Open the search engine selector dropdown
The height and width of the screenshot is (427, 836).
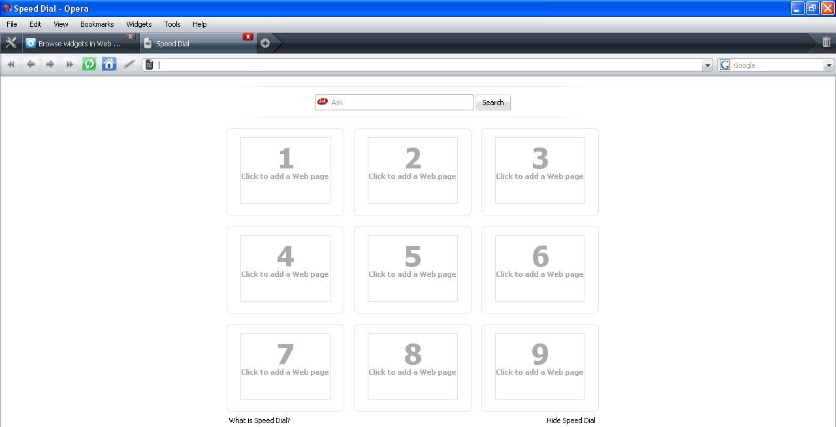click(829, 65)
